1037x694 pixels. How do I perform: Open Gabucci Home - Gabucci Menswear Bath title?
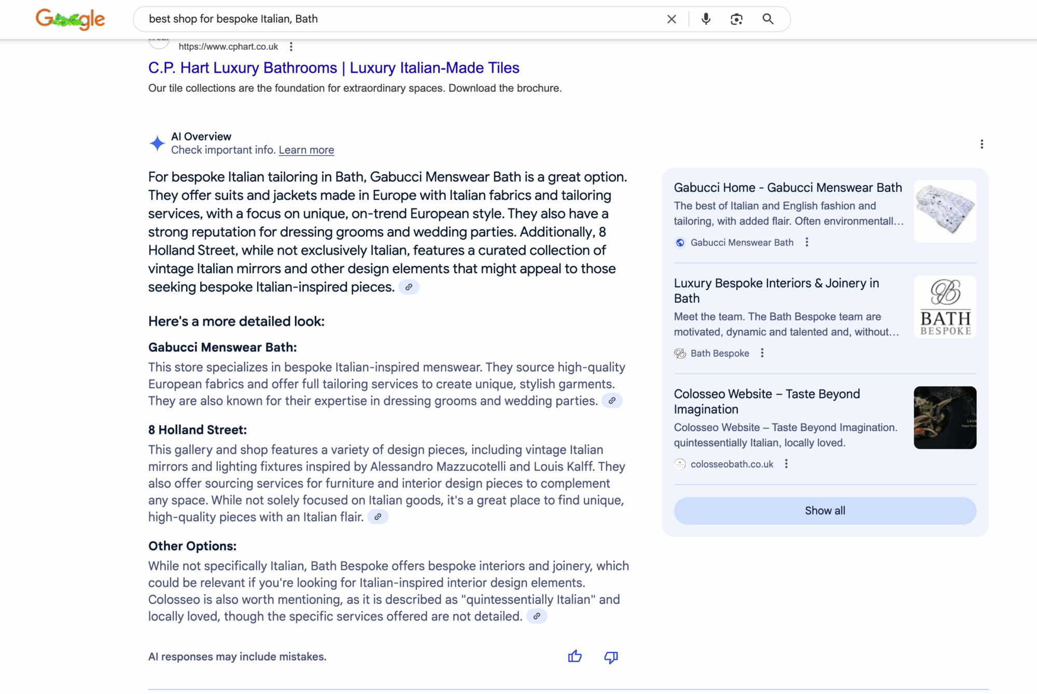pyautogui.click(x=788, y=188)
